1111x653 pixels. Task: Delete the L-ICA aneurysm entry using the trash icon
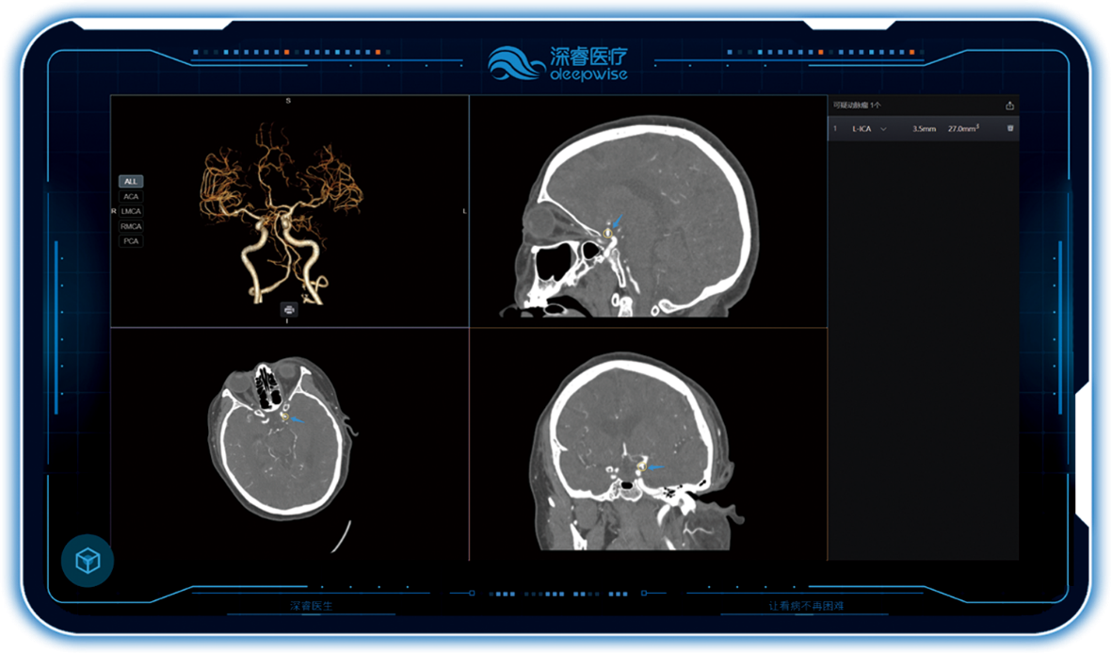click(1010, 128)
